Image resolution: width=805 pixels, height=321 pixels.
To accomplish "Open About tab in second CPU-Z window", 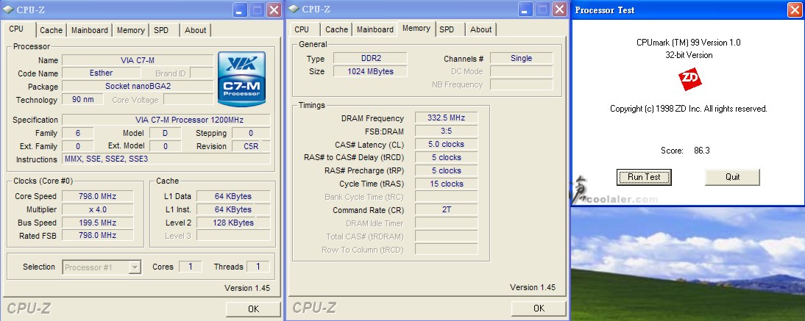I will point(480,29).
